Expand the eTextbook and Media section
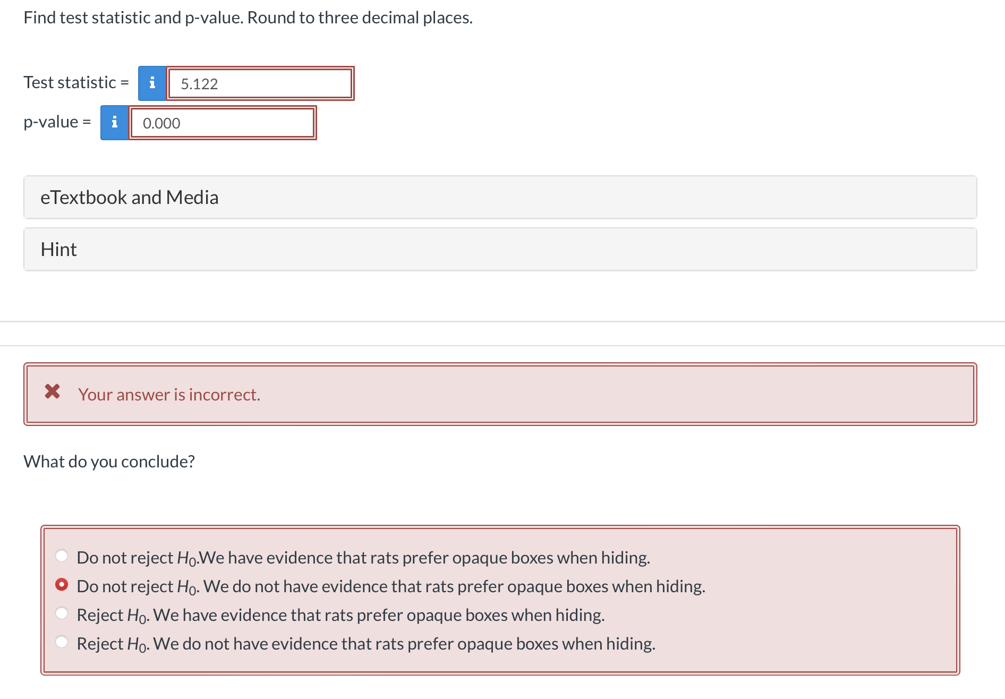 (500, 197)
